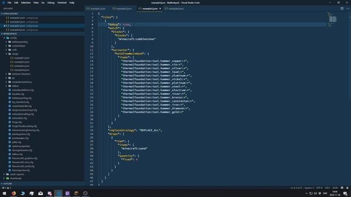351x197 pixels.
Task: Change JSON language mode in status bar
Action: click(335, 188)
